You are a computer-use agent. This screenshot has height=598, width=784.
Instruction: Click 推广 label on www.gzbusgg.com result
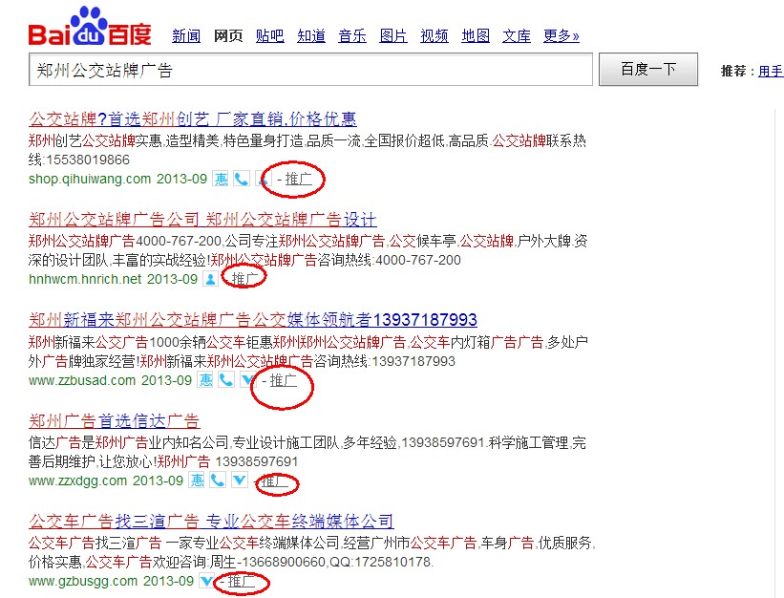[242, 581]
